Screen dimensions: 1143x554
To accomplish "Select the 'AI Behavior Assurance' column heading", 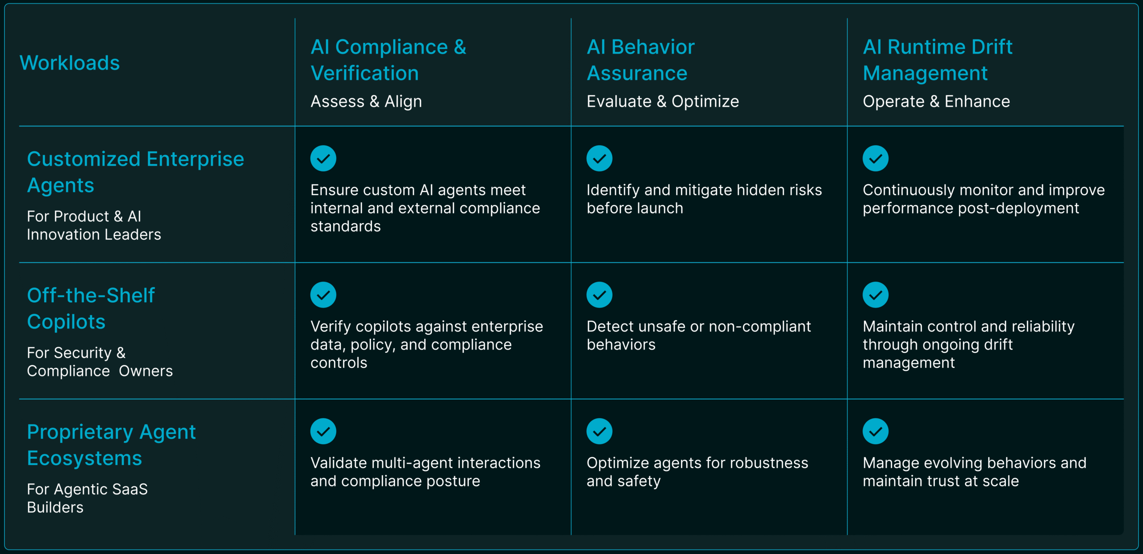I will click(640, 60).
